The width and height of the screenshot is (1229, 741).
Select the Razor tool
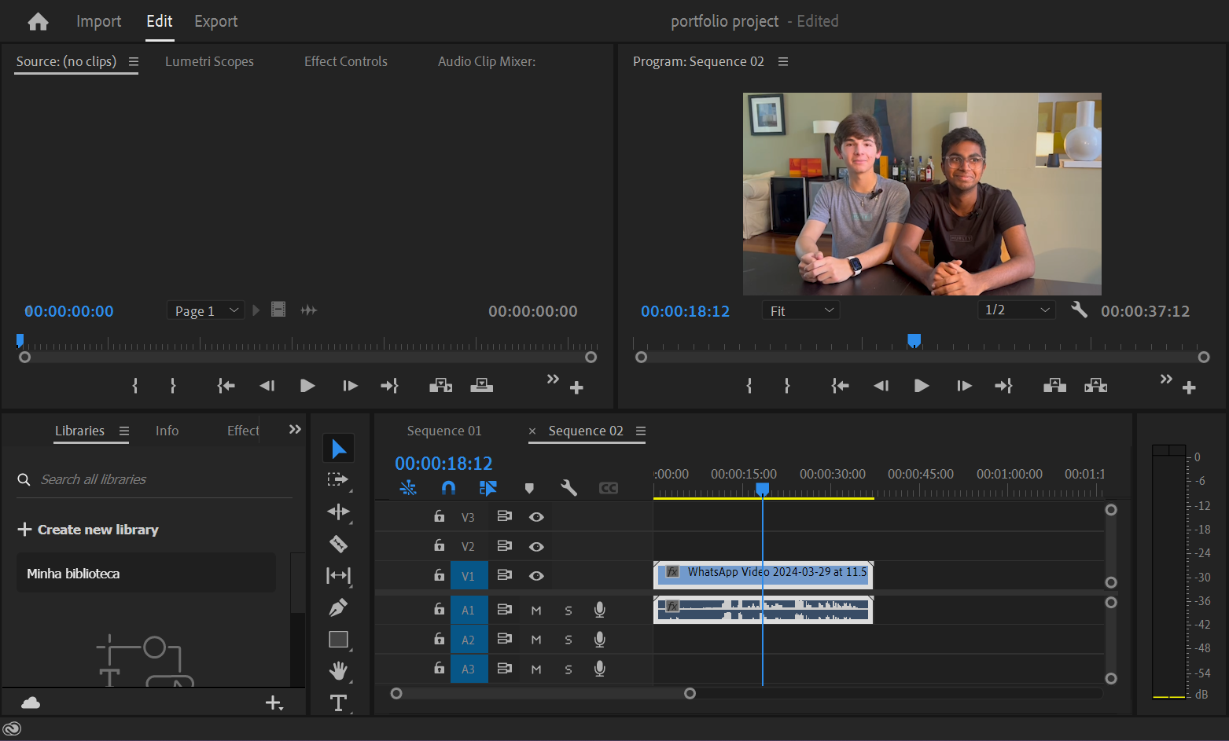pos(338,544)
